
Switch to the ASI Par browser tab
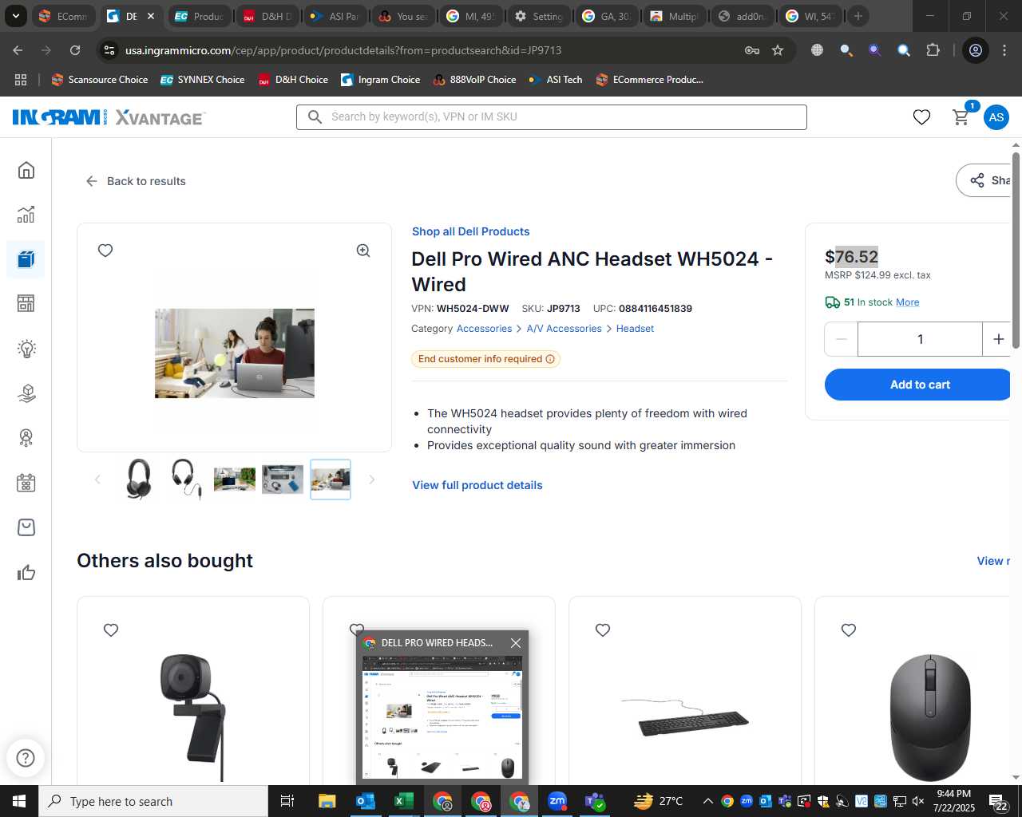[x=336, y=16]
